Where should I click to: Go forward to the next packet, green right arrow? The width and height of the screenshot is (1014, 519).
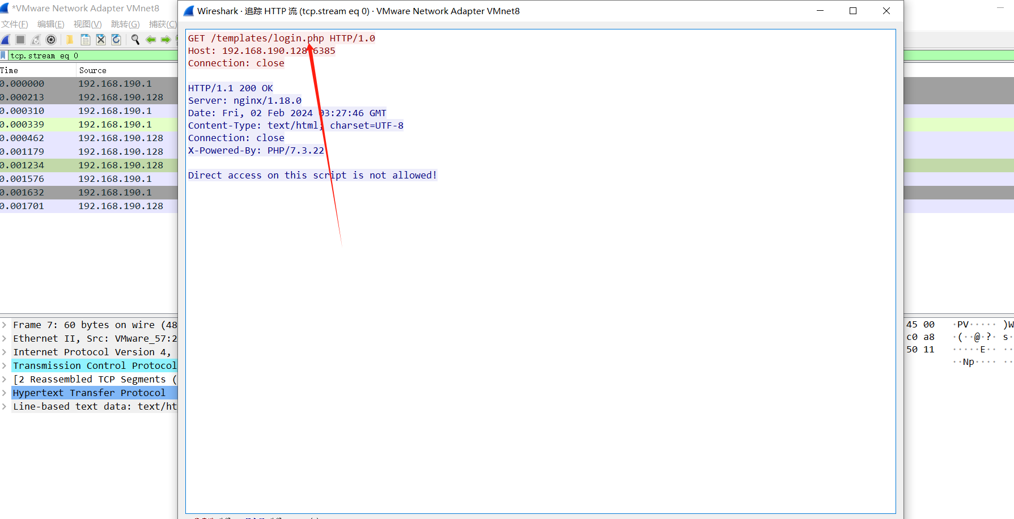[x=166, y=40]
